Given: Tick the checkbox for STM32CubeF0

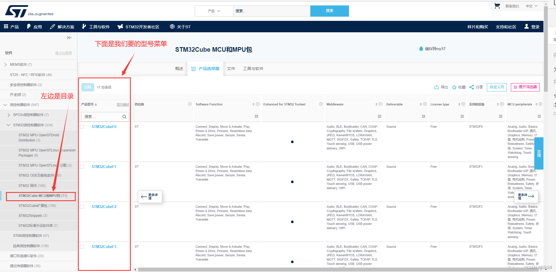Looking at the screenshot, I should (x=82, y=127).
